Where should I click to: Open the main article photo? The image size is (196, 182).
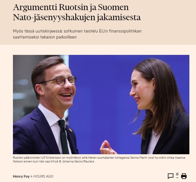tap(101, 104)
